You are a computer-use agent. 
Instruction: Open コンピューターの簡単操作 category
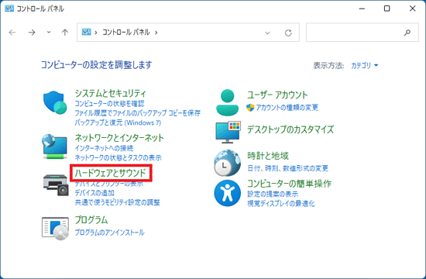[289, 184]
